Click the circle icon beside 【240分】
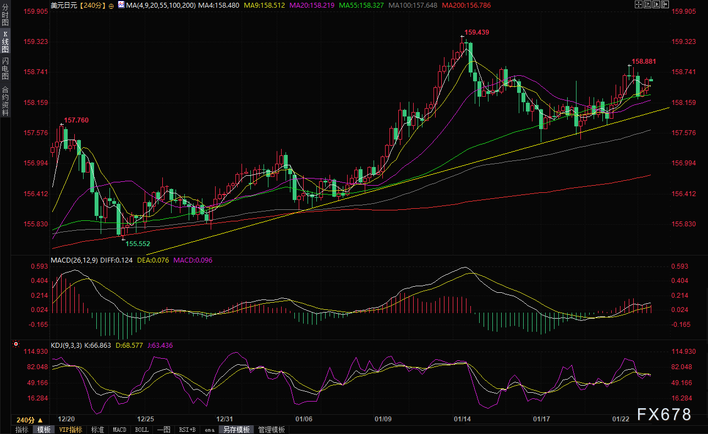 (111, 5)
